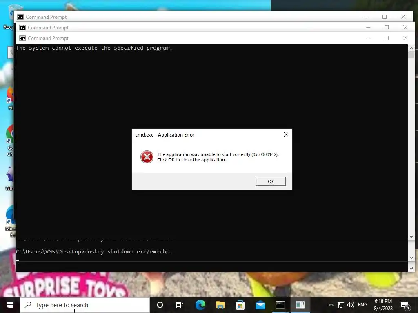Minimize the front Command Prompt window
The width and height of the screenshot is (418, 313).
[368, 38]
